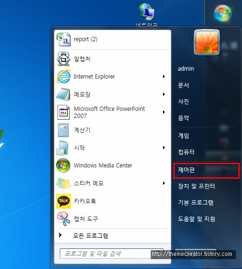Open the 게임 games link

click(183, 136)
